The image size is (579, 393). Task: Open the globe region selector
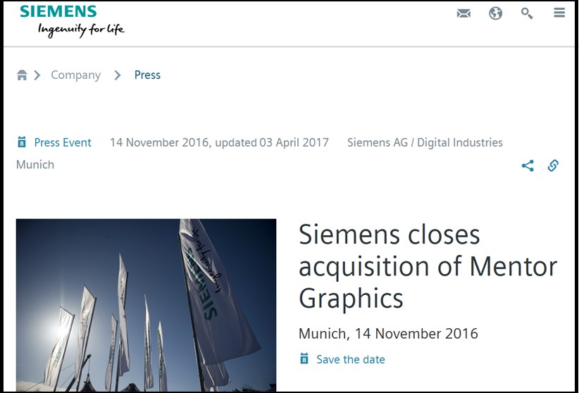pyautogui.click(x=496, y=13)
